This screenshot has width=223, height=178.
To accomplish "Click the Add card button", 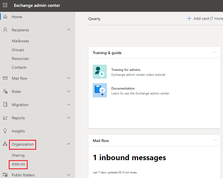I will (x=204, y=18).
